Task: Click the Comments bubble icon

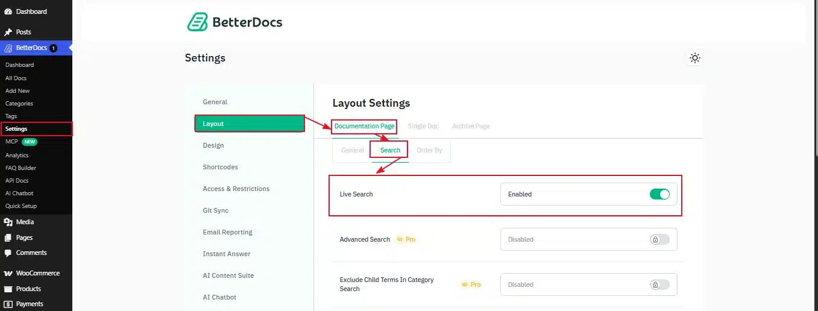Action: (x=8, y=253)
